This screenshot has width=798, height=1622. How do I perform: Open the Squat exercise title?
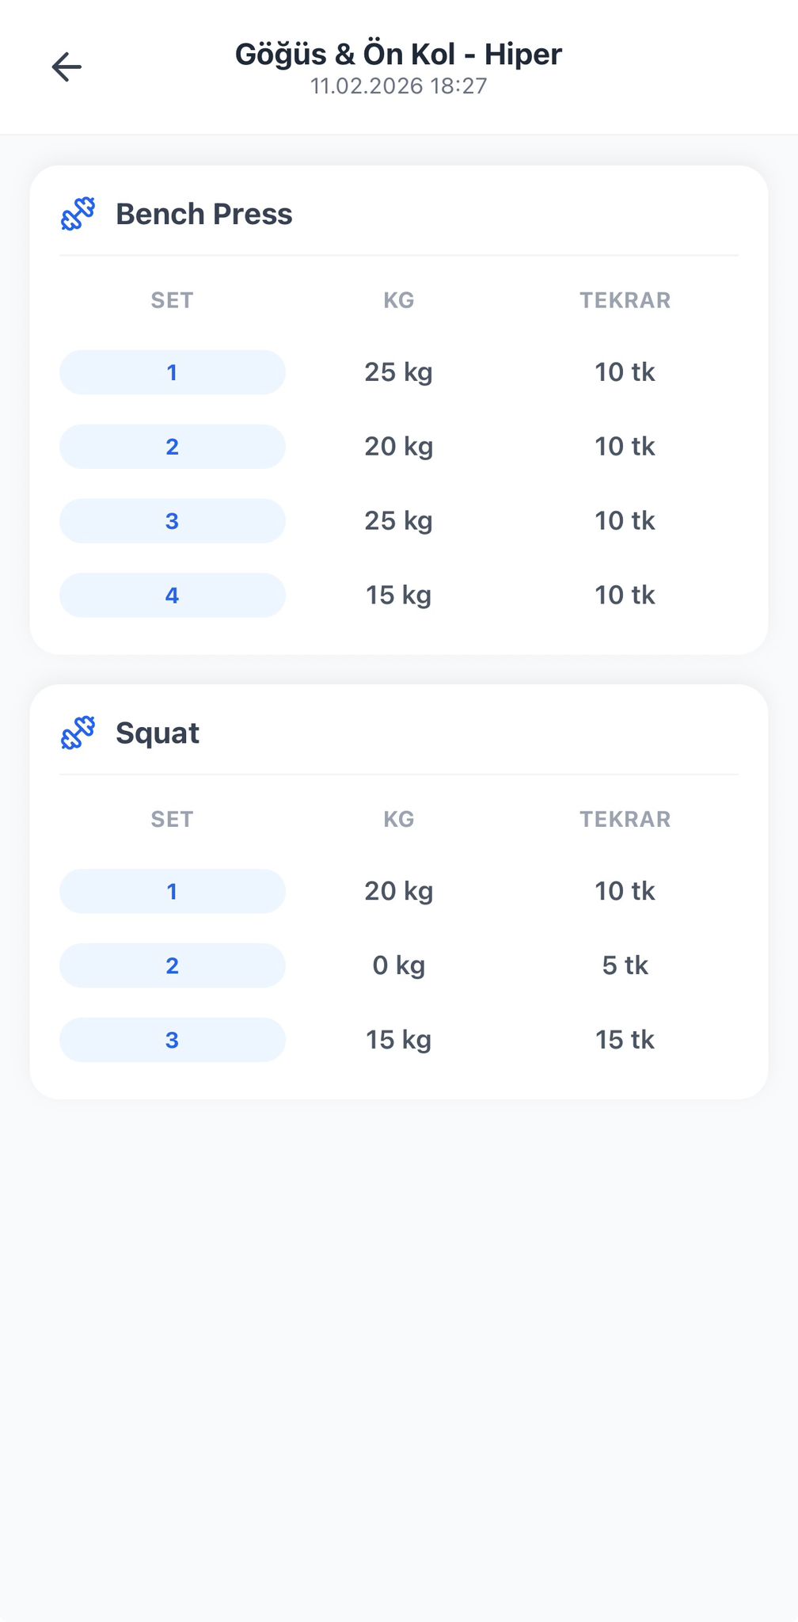158,733
